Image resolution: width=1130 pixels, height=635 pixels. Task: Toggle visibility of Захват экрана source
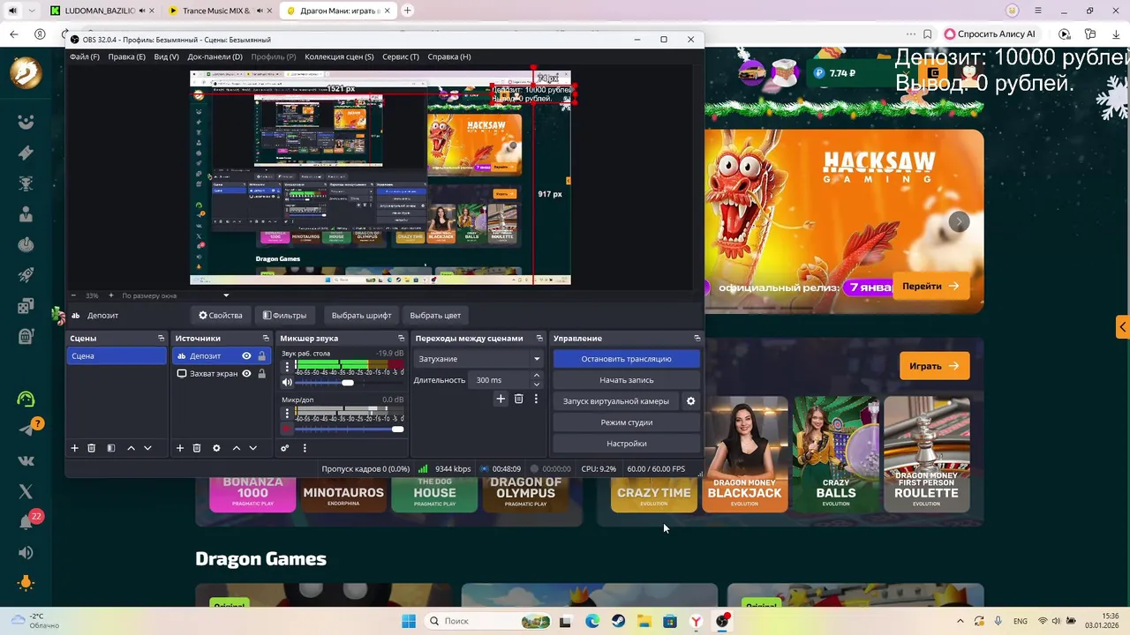246,374
